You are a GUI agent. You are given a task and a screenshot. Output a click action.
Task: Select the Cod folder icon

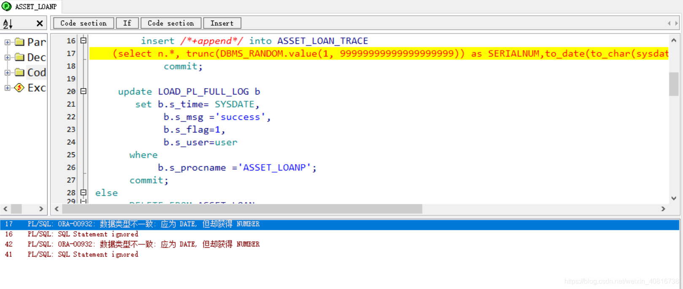19,72
